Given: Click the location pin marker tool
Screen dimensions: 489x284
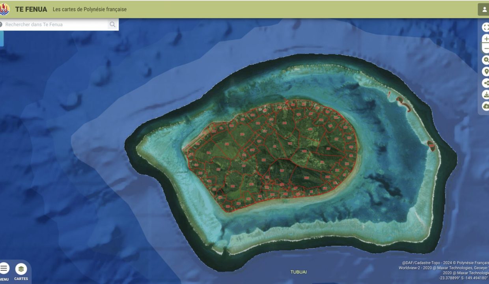Looking at the screenshot, I should click(486, 71).
